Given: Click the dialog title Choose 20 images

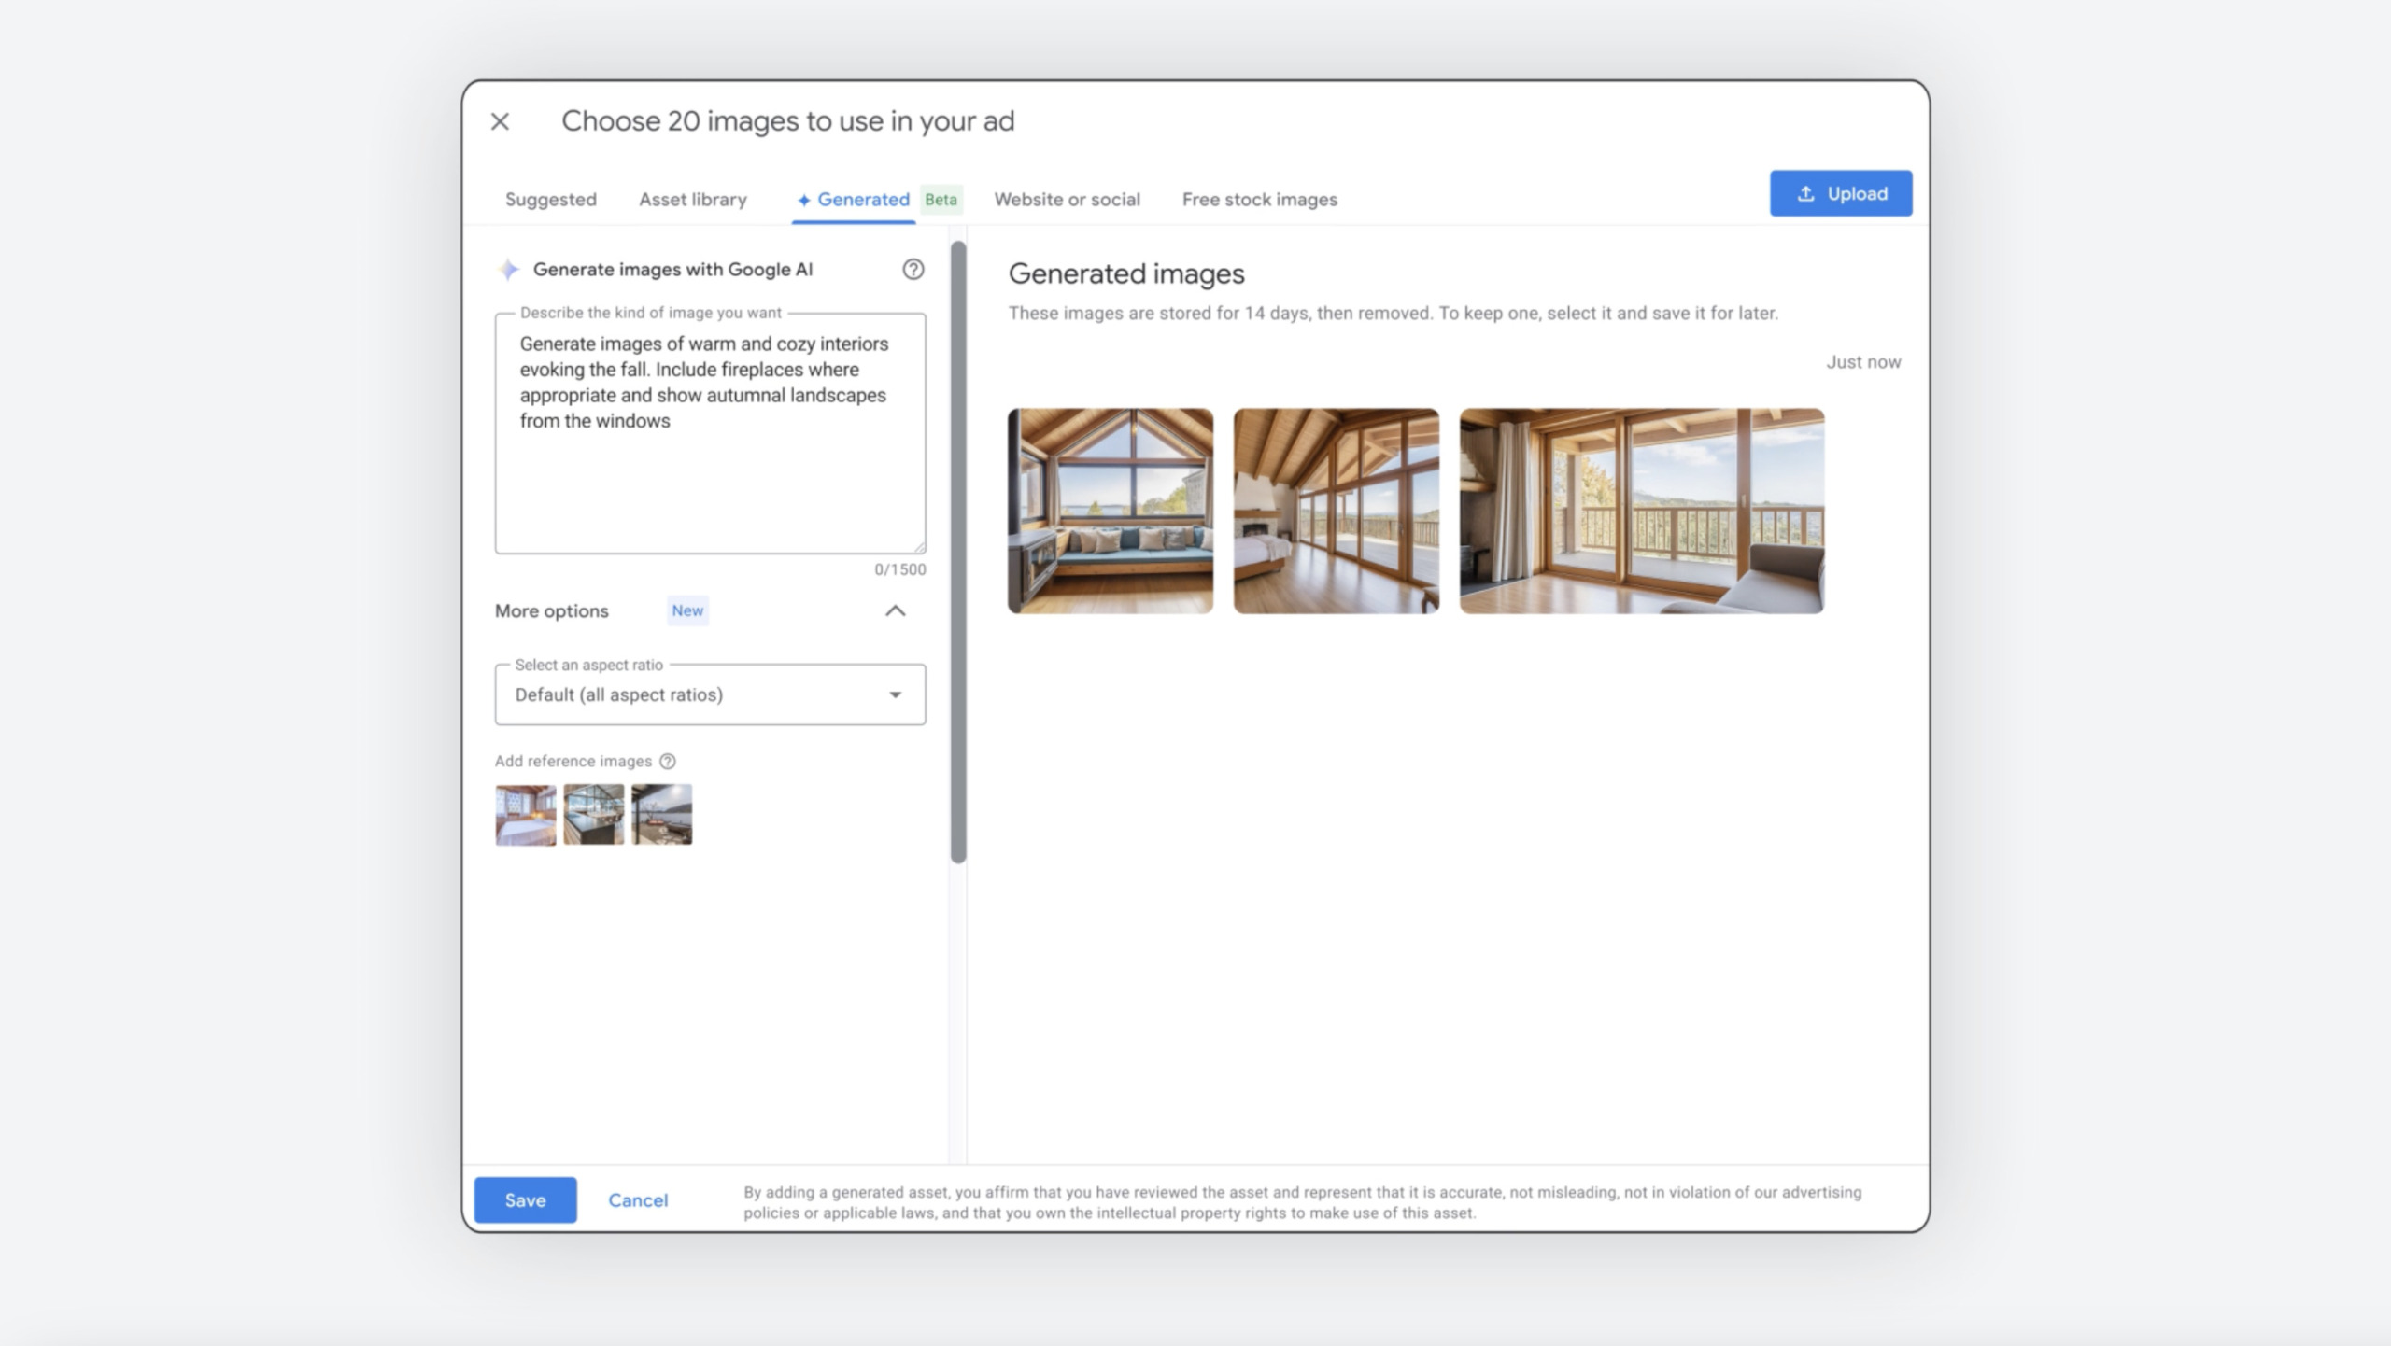Looking at the screenshot, I should pyautogui.click(x=787, y=121).
